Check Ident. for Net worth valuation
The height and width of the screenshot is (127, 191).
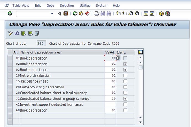[125, 75]
